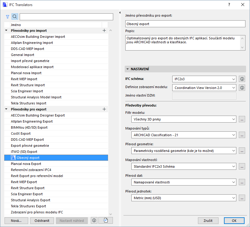Screen dimensions: 250x227
Task: Open the IFC schéma dropdown
Action: [204, 79]
